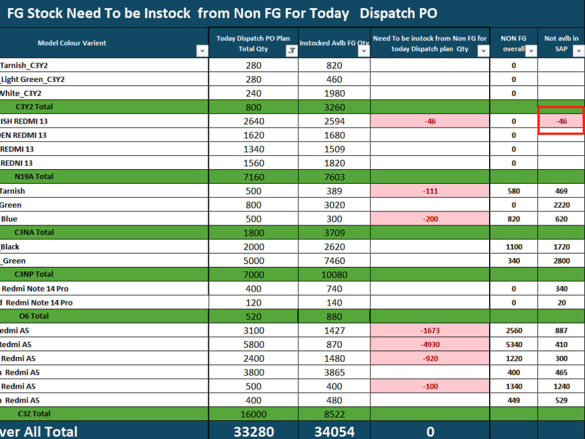Select the 'REDNI 13' row label
The width and height of the screenshot is (585, 439).
[16, 163]
